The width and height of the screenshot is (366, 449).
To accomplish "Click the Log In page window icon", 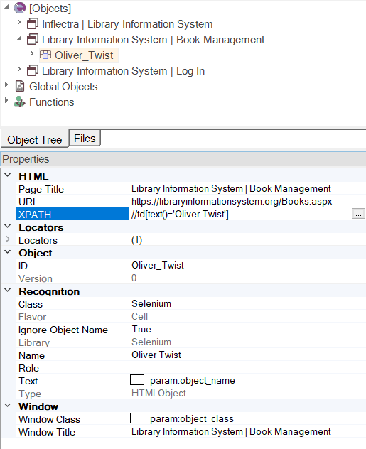I will pos(33,71).
